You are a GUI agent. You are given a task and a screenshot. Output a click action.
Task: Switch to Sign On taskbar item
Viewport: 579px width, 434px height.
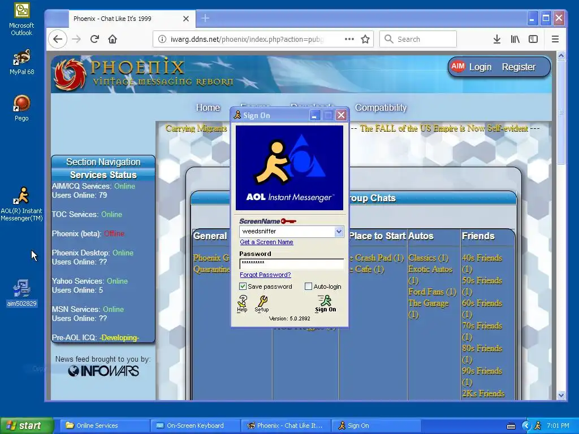click(376, 426)
